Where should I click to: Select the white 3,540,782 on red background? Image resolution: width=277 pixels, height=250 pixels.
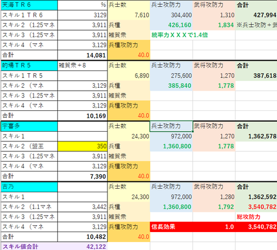(256, 227)
